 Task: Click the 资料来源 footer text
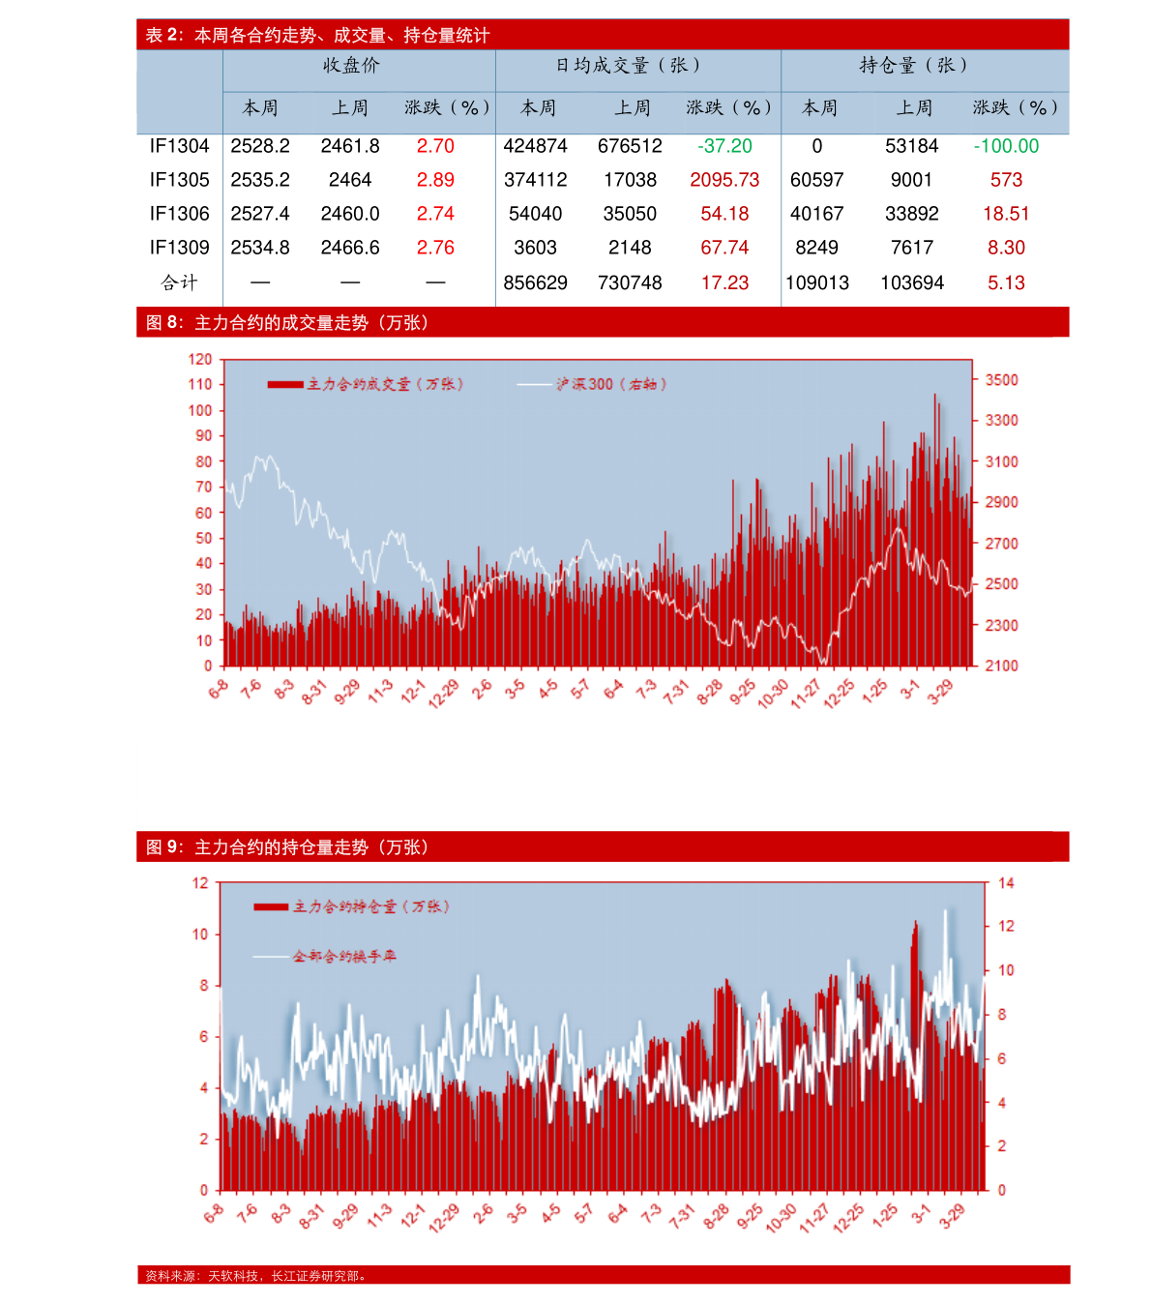[x=256, y=1276]
